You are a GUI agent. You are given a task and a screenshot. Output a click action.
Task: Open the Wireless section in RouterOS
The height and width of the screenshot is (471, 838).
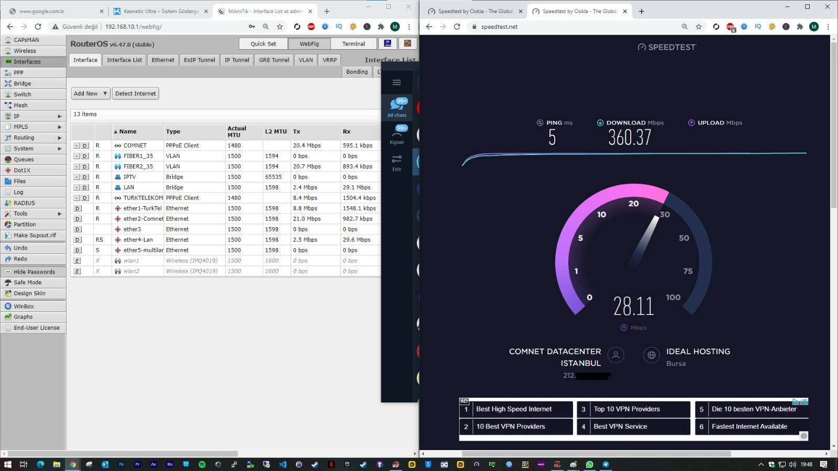(33, 51)
